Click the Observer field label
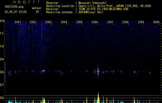The width and height of the screenshot is (162, 103). pyautogui.click(x=52, y=3)
